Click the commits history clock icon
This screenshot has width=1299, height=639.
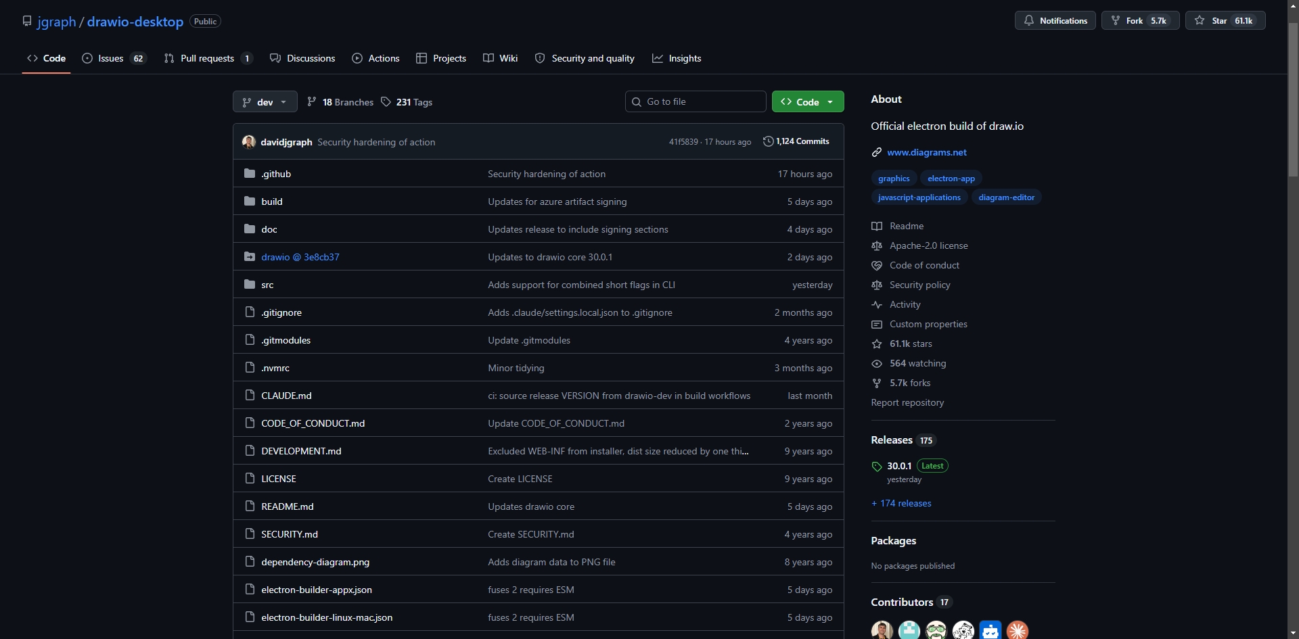pos(768,141)
